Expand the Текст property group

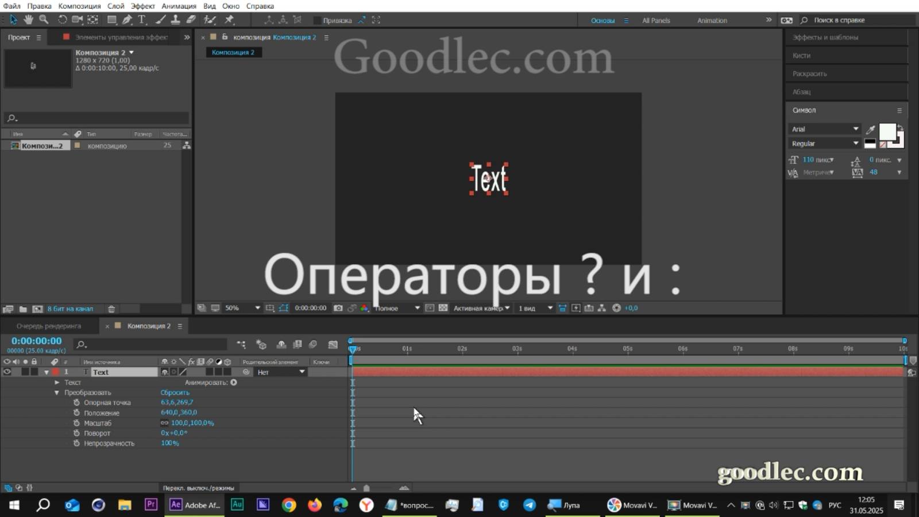pyautogui.click(x=57, y=382)
